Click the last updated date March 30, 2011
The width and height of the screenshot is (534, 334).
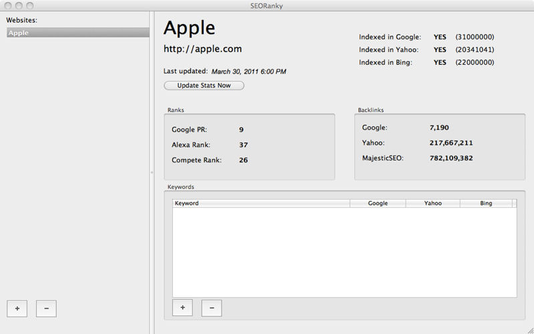click(x=248, y=71)
